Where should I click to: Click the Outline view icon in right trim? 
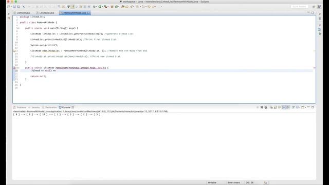(x=320, y=29)
